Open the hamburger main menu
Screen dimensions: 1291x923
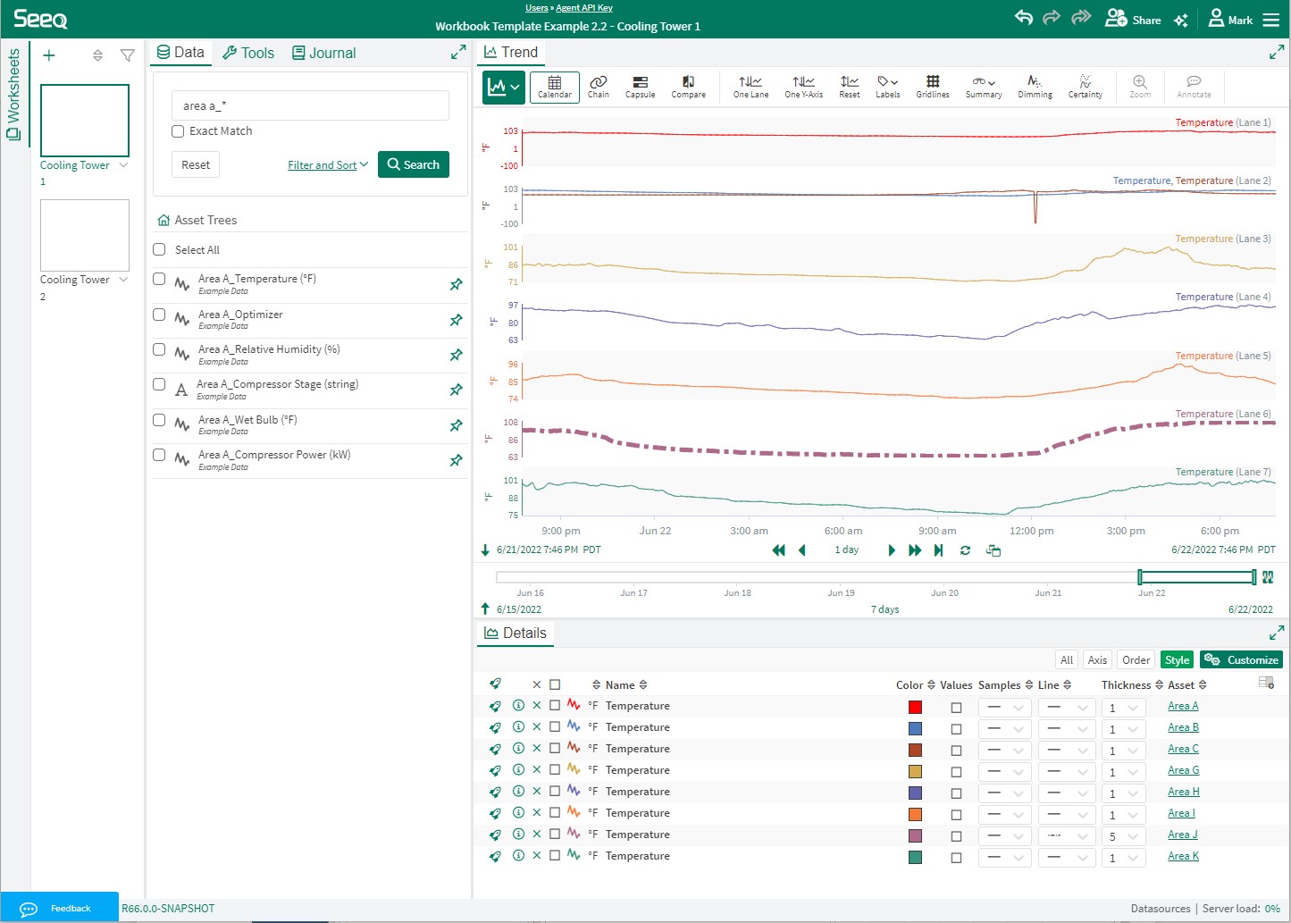(1271, 19)
